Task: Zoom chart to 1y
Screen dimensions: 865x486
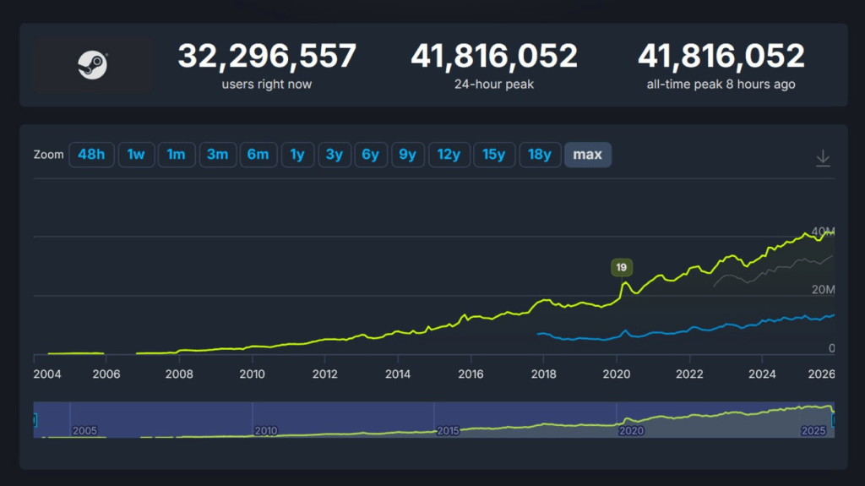Action: click(297, 155)
